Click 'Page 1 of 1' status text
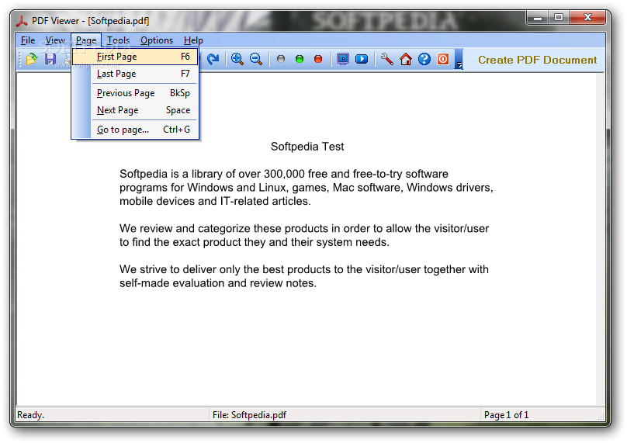The image size is (627, 443). (x=506, y=415)
